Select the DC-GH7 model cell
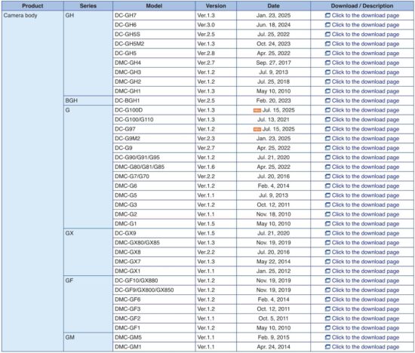The width and height of the screenshot is (415, 353). [x=154, y=15]
